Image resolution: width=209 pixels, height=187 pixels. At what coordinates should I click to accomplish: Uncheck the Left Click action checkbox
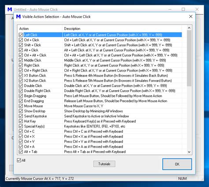[21, 35]
